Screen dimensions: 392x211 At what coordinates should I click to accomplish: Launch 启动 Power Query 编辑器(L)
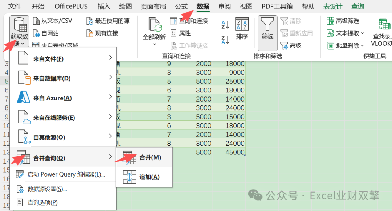coord(62,174)
